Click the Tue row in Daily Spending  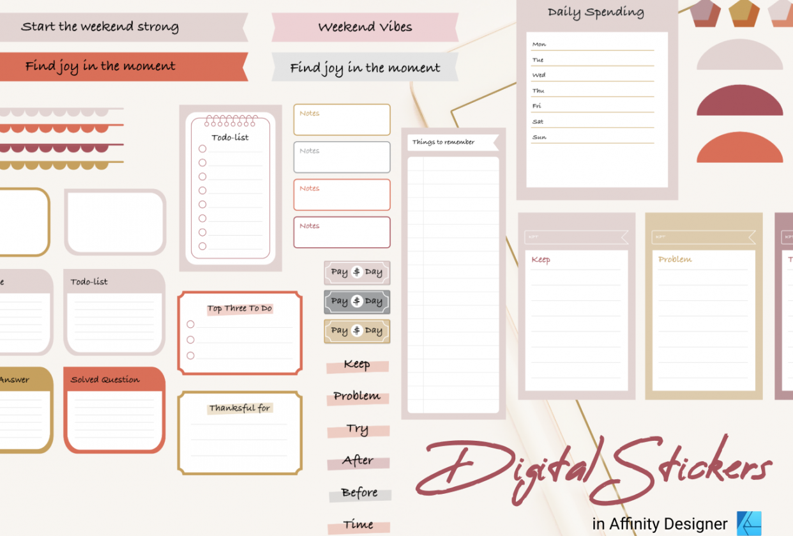pyautogui.click(x=593, y=59)
